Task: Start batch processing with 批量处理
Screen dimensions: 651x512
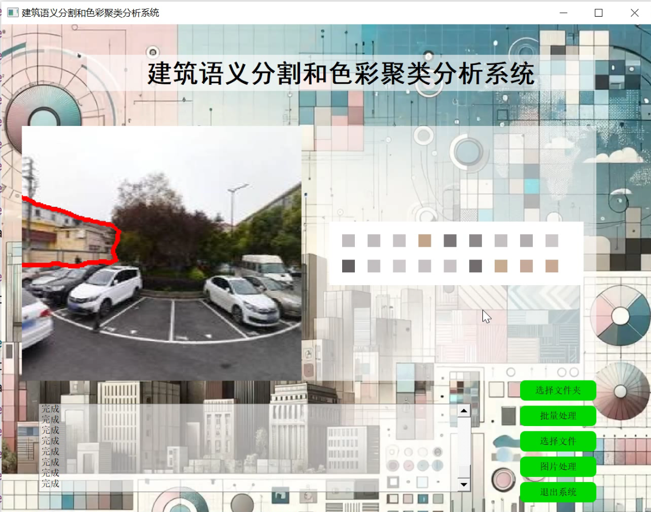Action: [558, 415]
